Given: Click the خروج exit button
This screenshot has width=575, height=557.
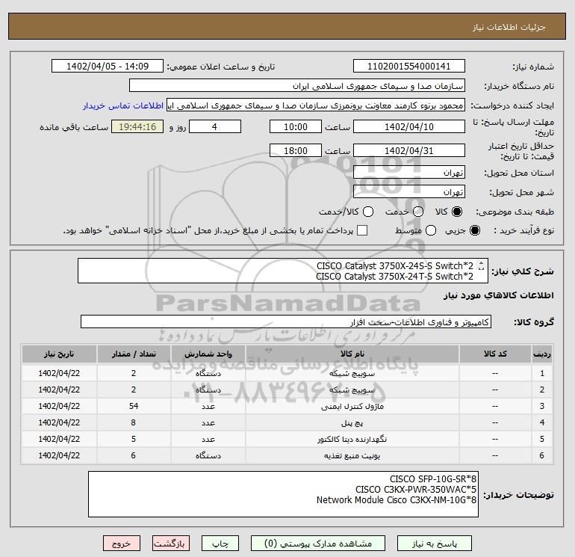Looking at the screenshot, I should coord(122,544).
